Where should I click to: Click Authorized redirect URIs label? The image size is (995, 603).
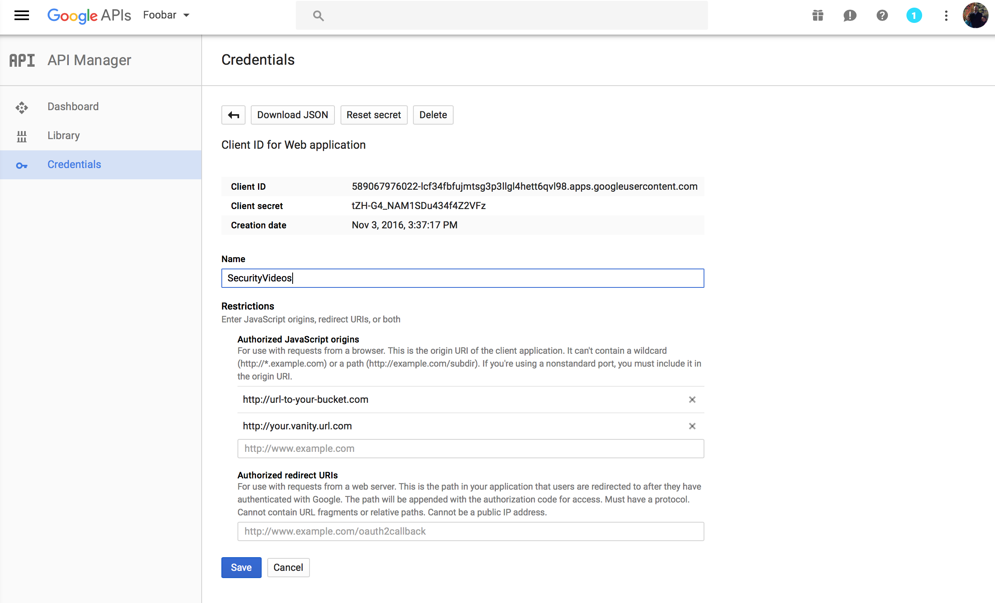coord(287,475)
